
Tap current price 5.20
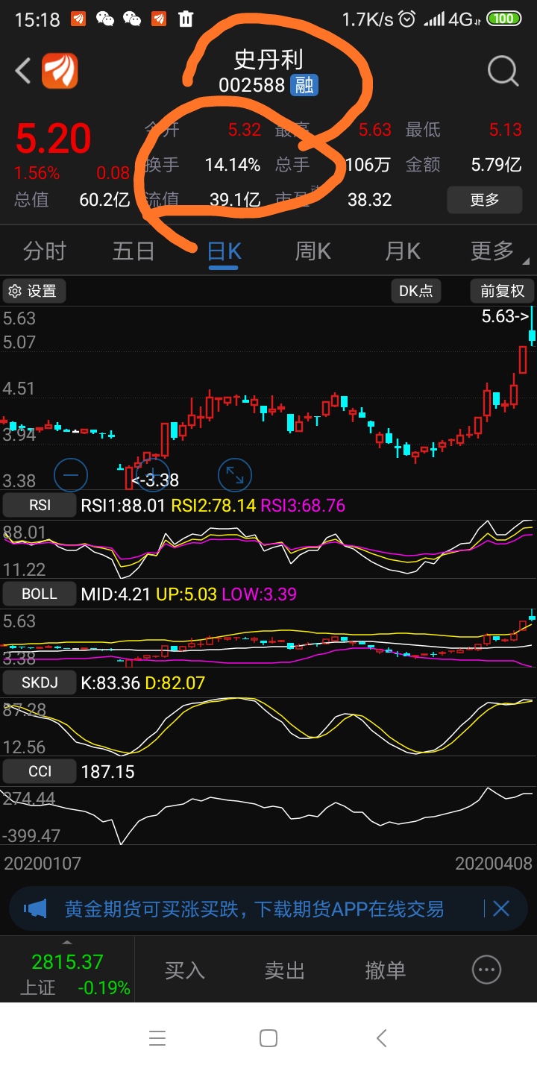click(x=54, y=139)
